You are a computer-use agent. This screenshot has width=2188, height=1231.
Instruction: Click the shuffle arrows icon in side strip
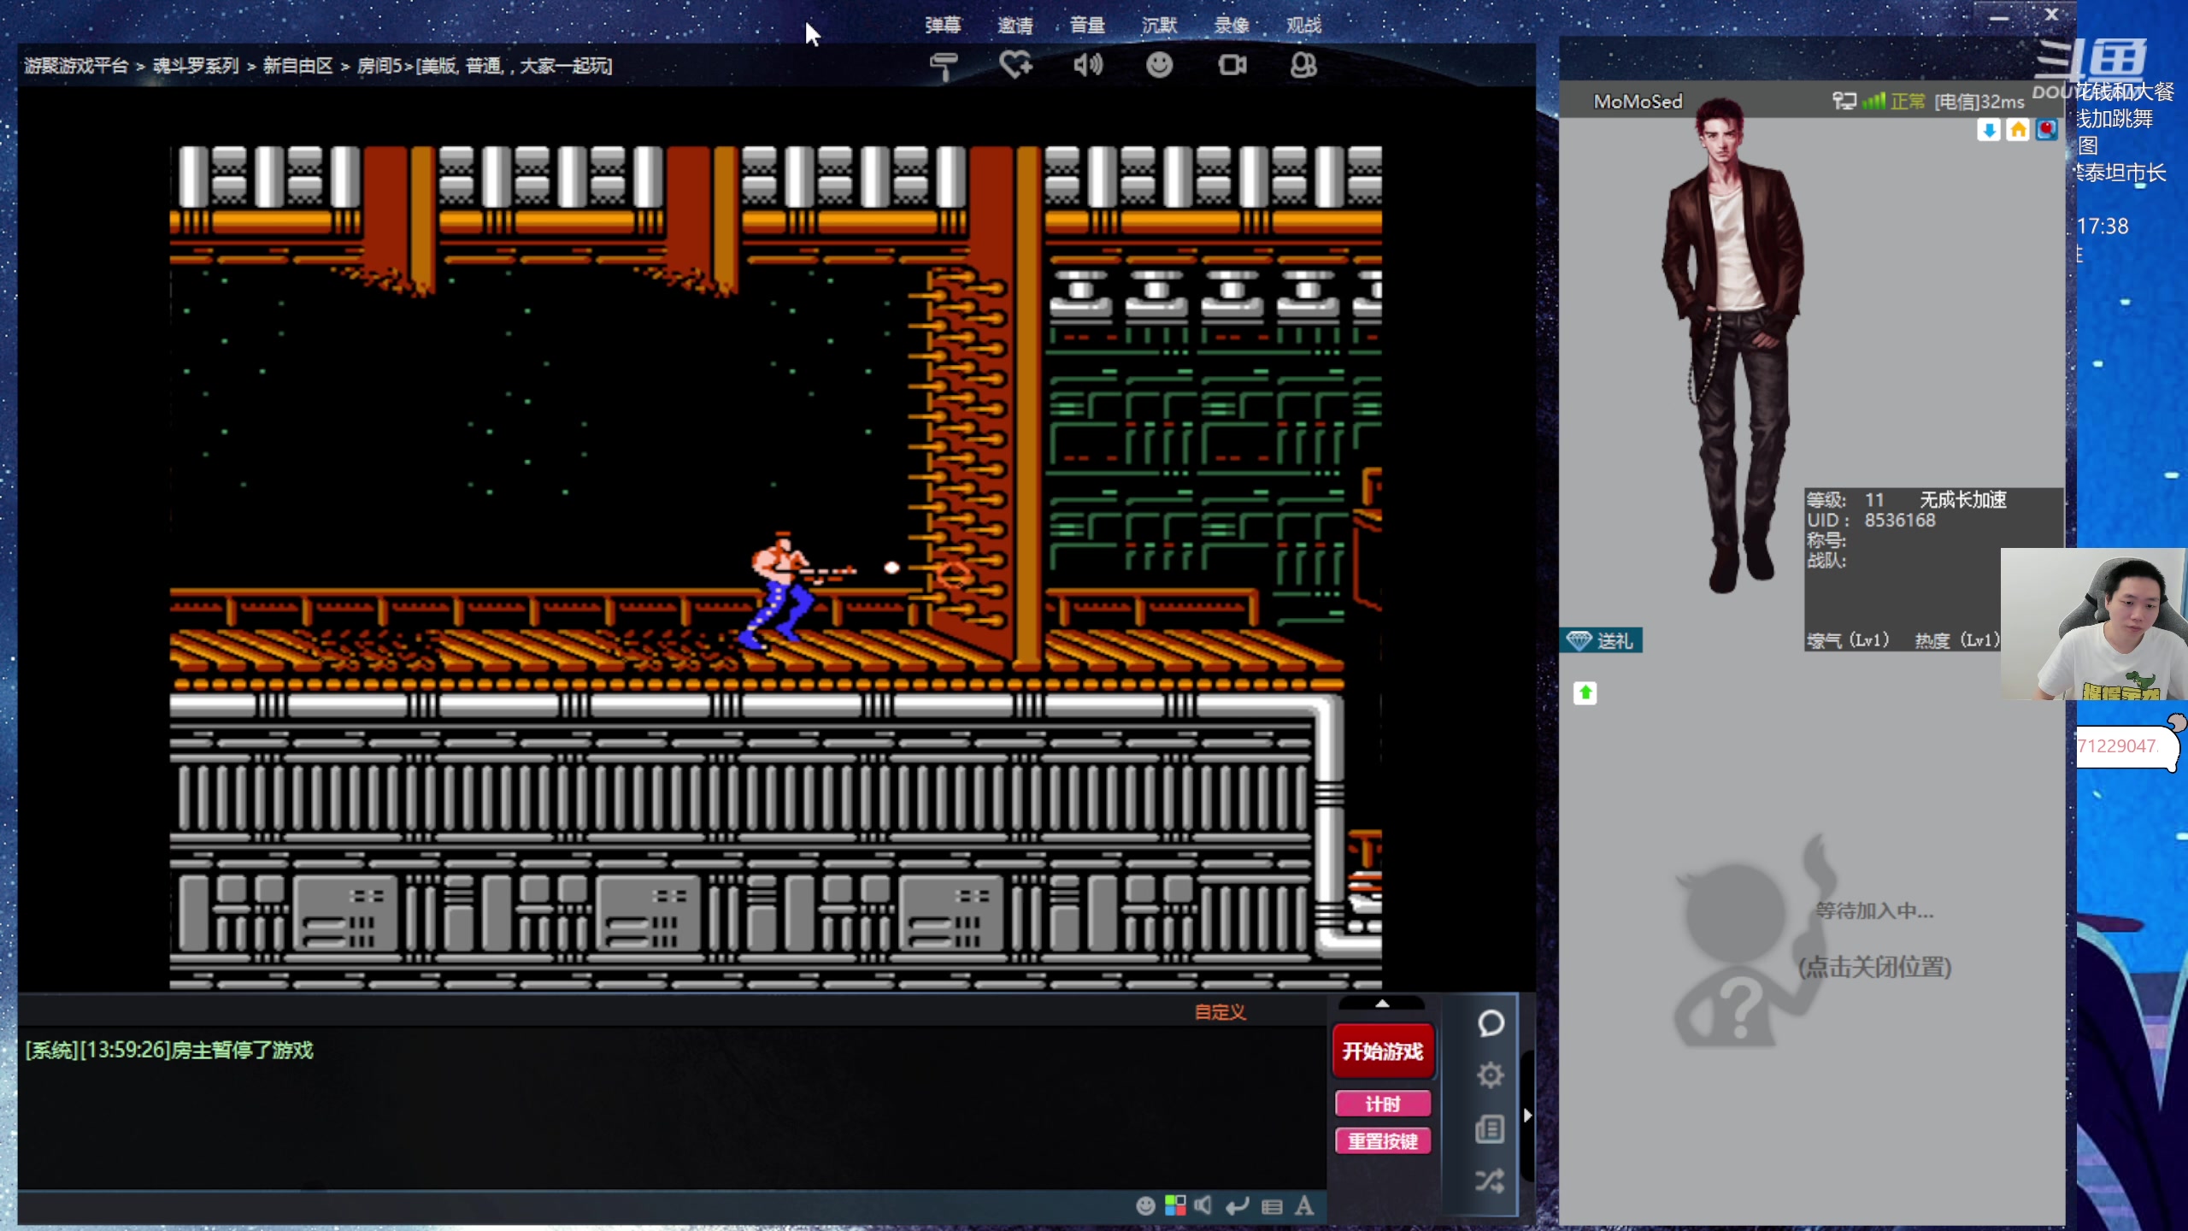(x=1490, y=1181)
